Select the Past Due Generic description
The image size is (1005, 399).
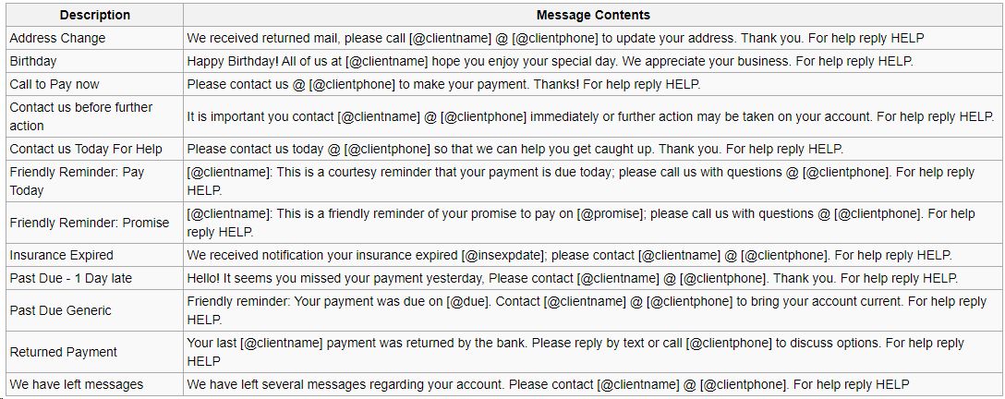[95, 310]
